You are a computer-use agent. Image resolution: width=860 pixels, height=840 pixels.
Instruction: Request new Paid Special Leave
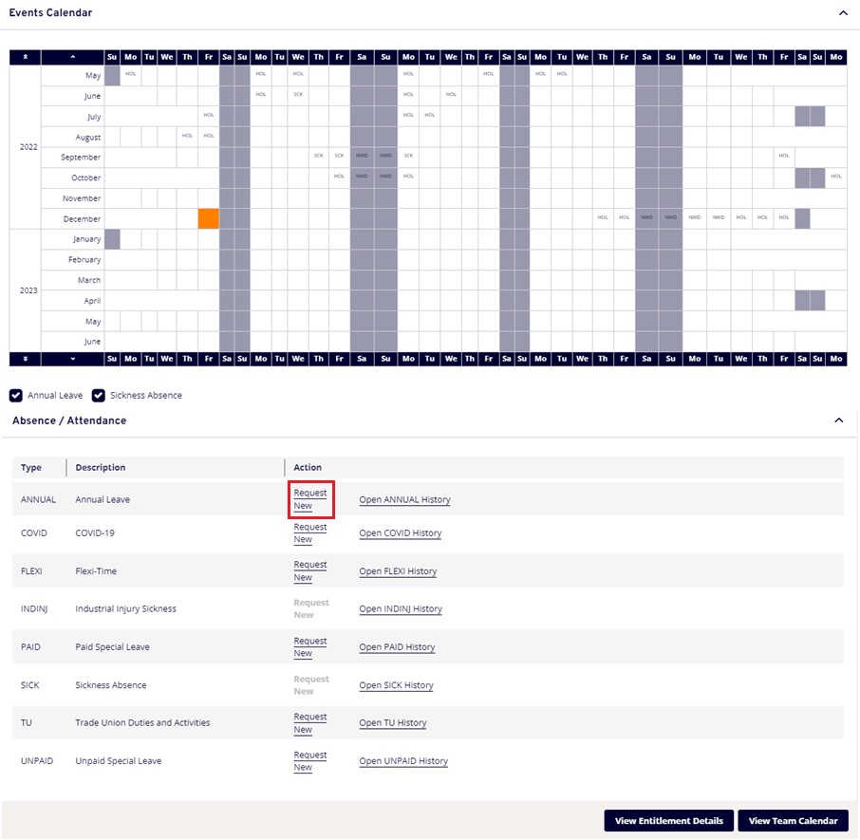point(309,647)
